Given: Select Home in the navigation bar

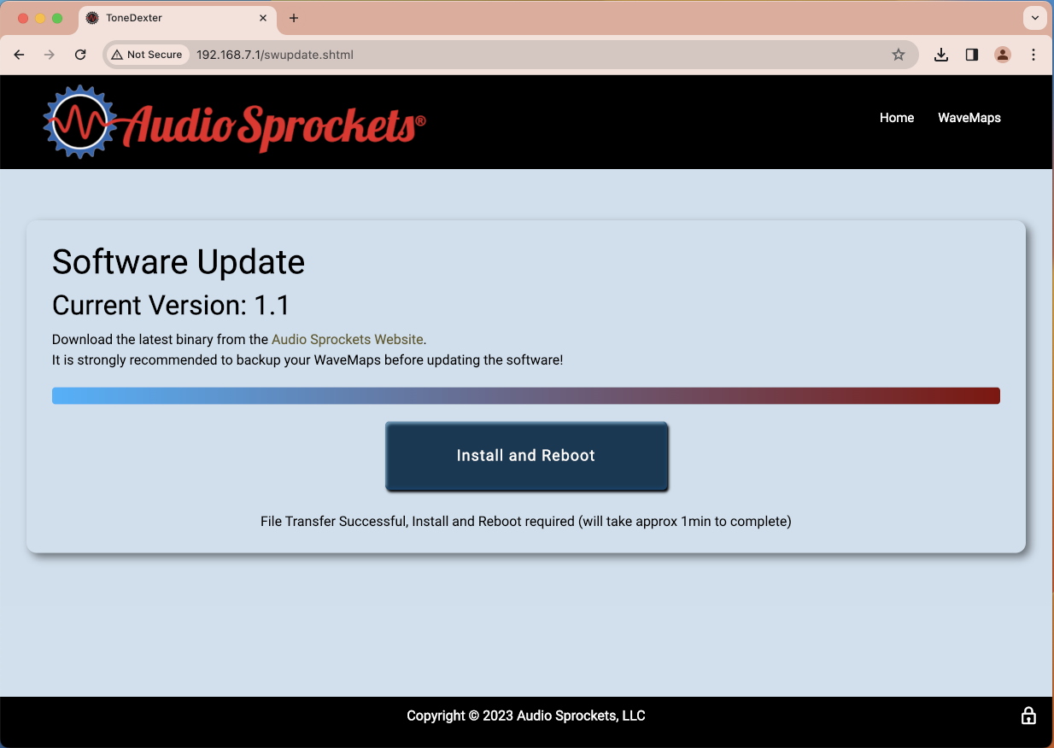Looking at the screenshot, I should 896,118.
